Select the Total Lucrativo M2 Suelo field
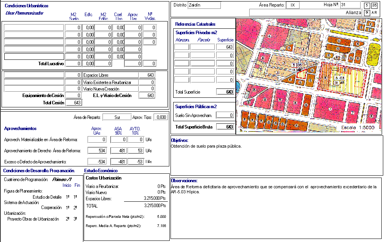 click(74, 64)
